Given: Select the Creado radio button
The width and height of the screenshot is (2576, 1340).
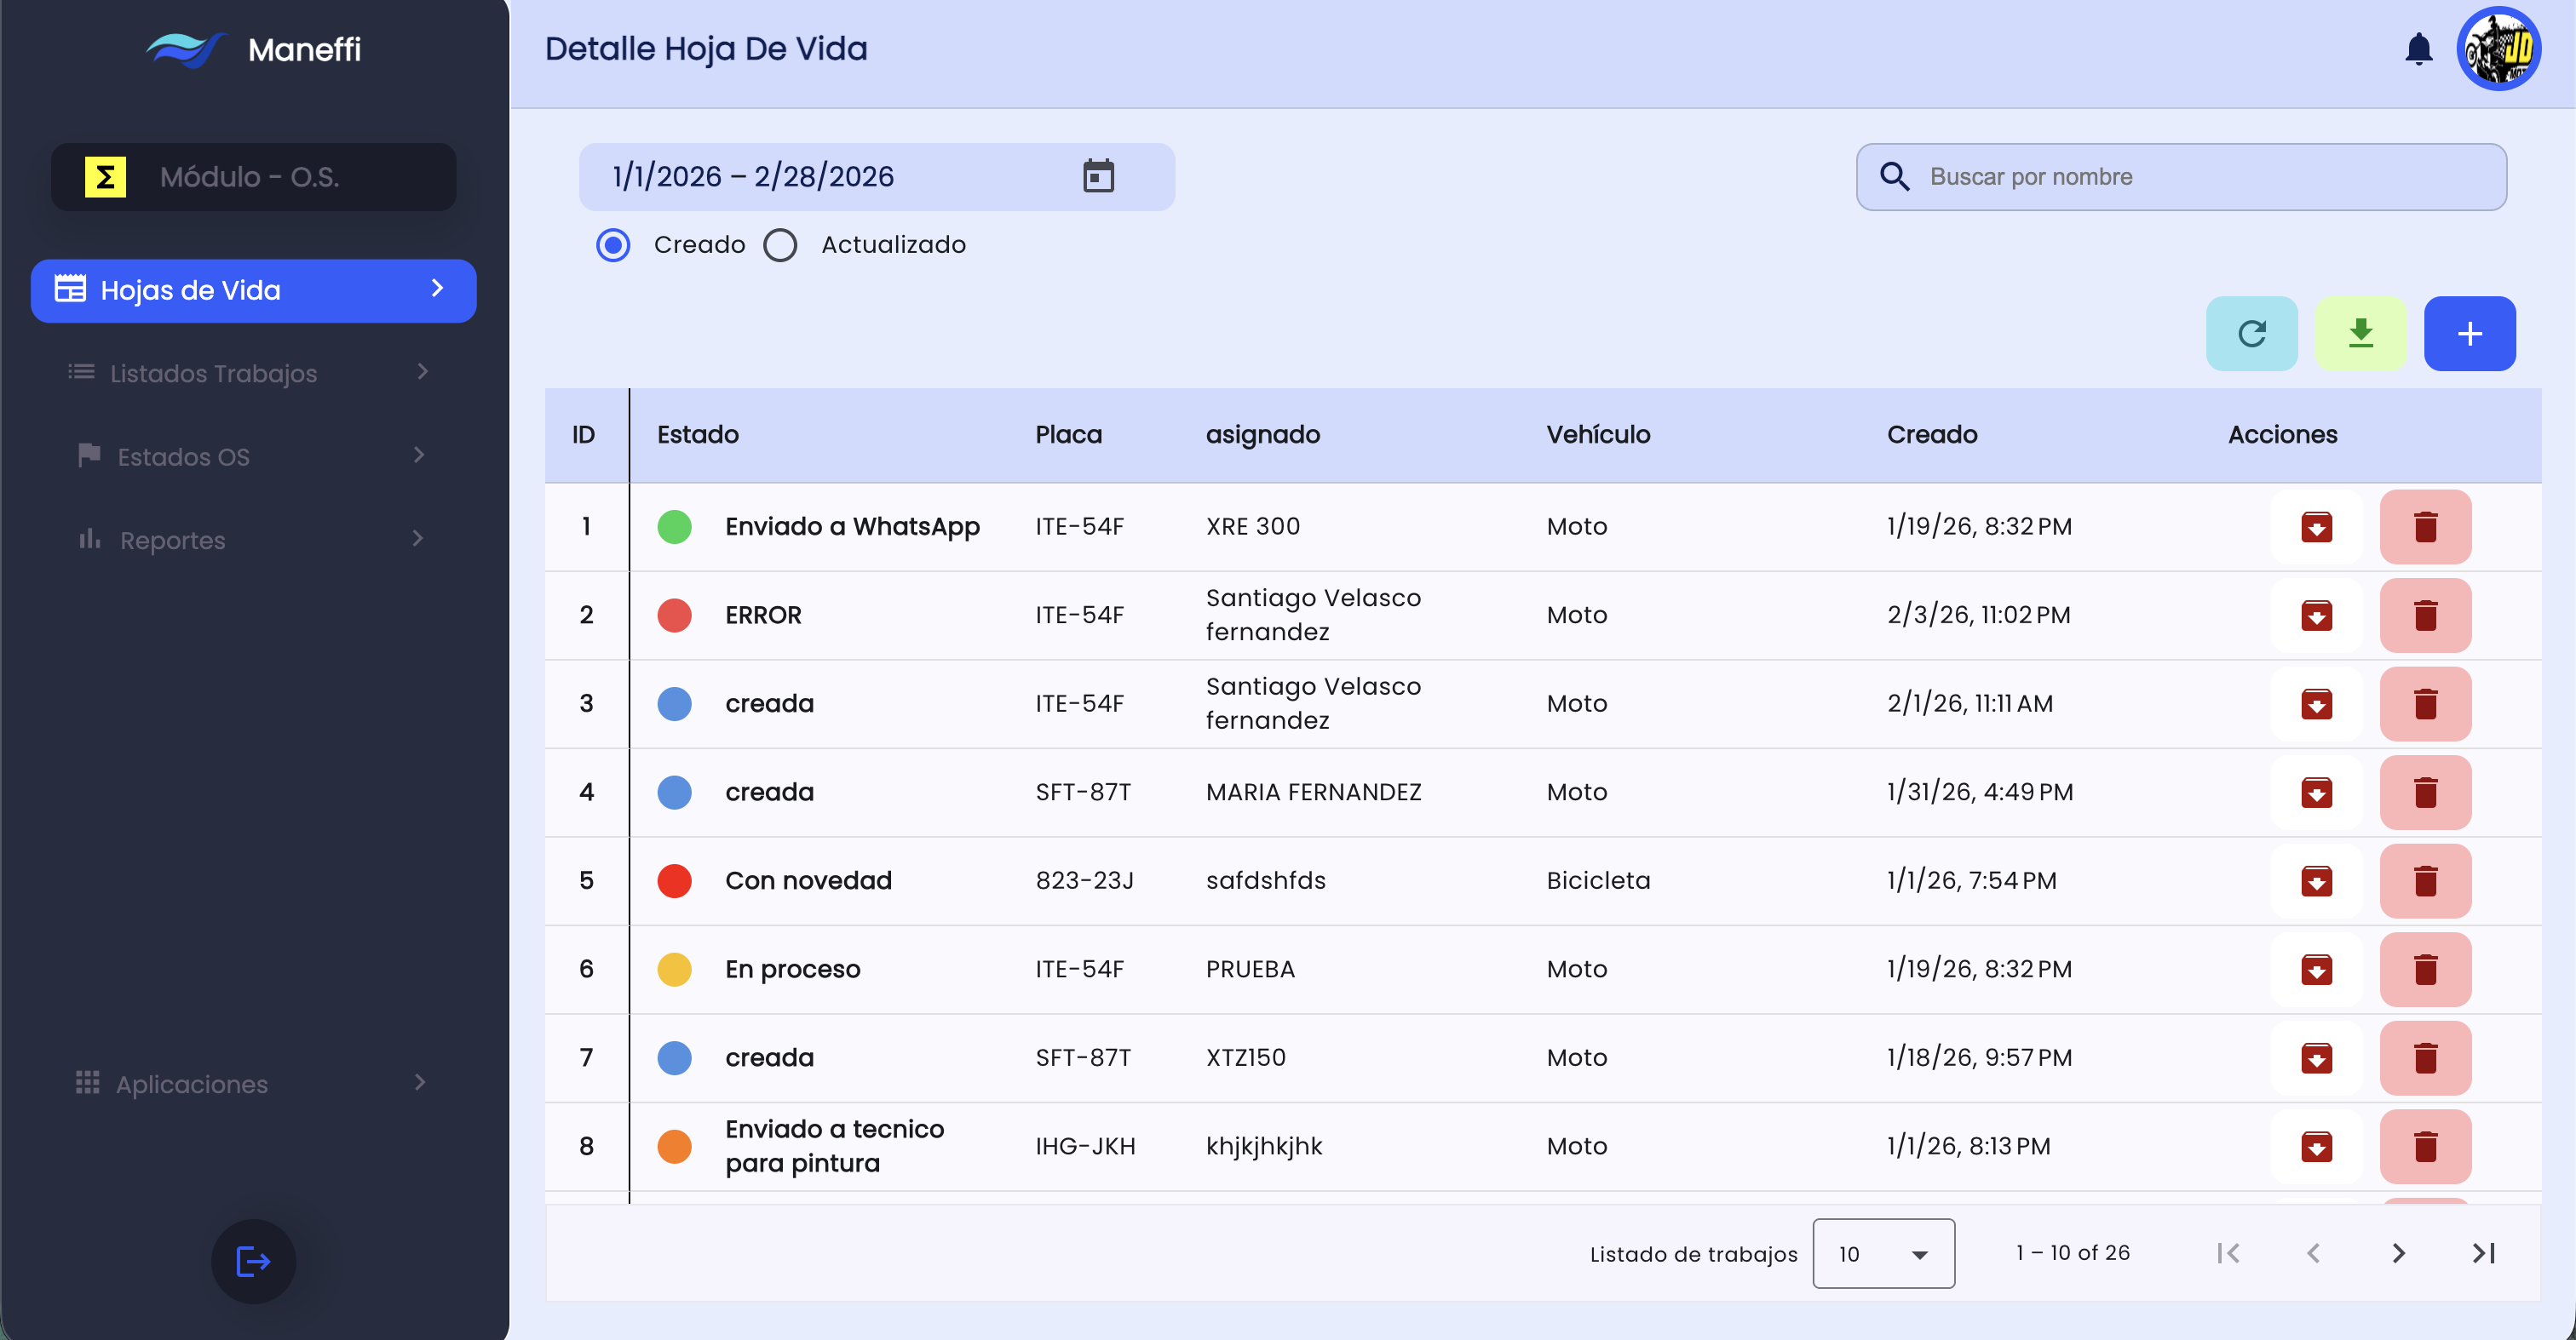Looking at the screenshot, I should [x=613, y=245].
